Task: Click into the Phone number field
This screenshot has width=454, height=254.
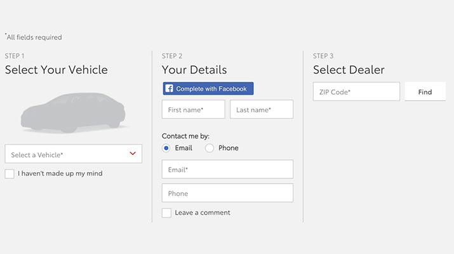Action: 227,193
